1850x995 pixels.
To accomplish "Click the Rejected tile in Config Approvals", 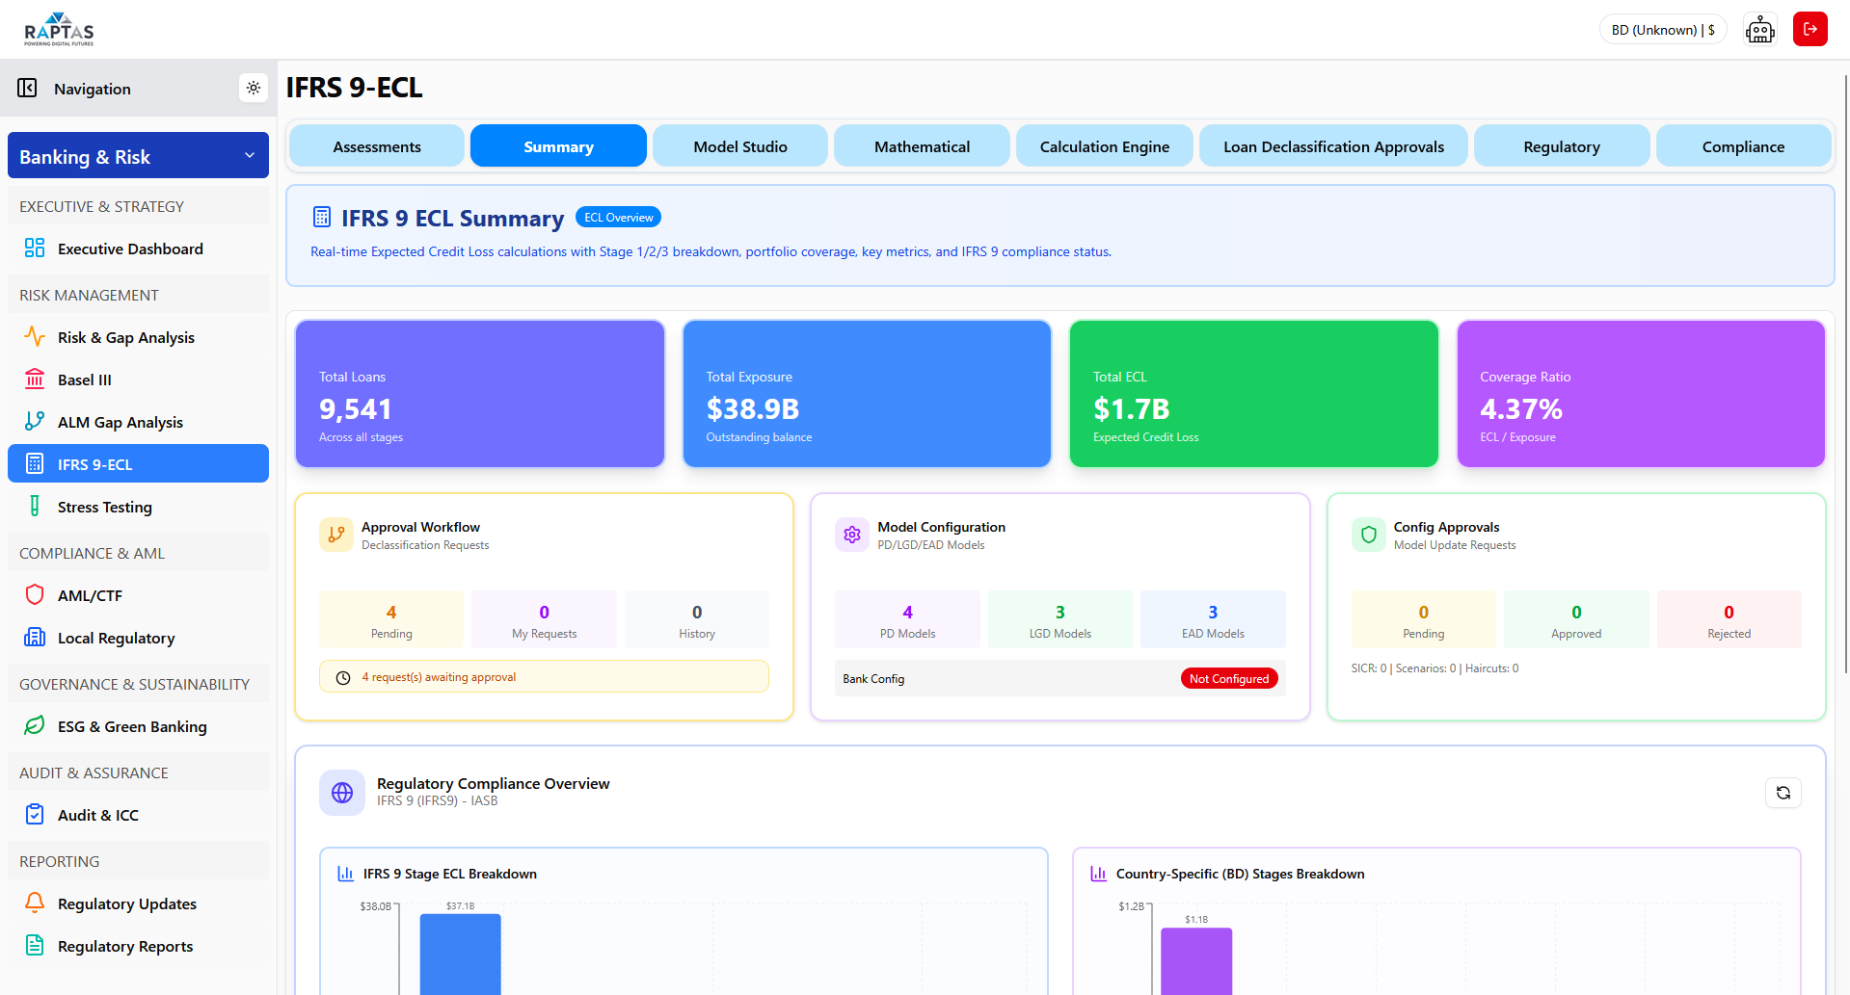I will click(x=1729, y=619).
